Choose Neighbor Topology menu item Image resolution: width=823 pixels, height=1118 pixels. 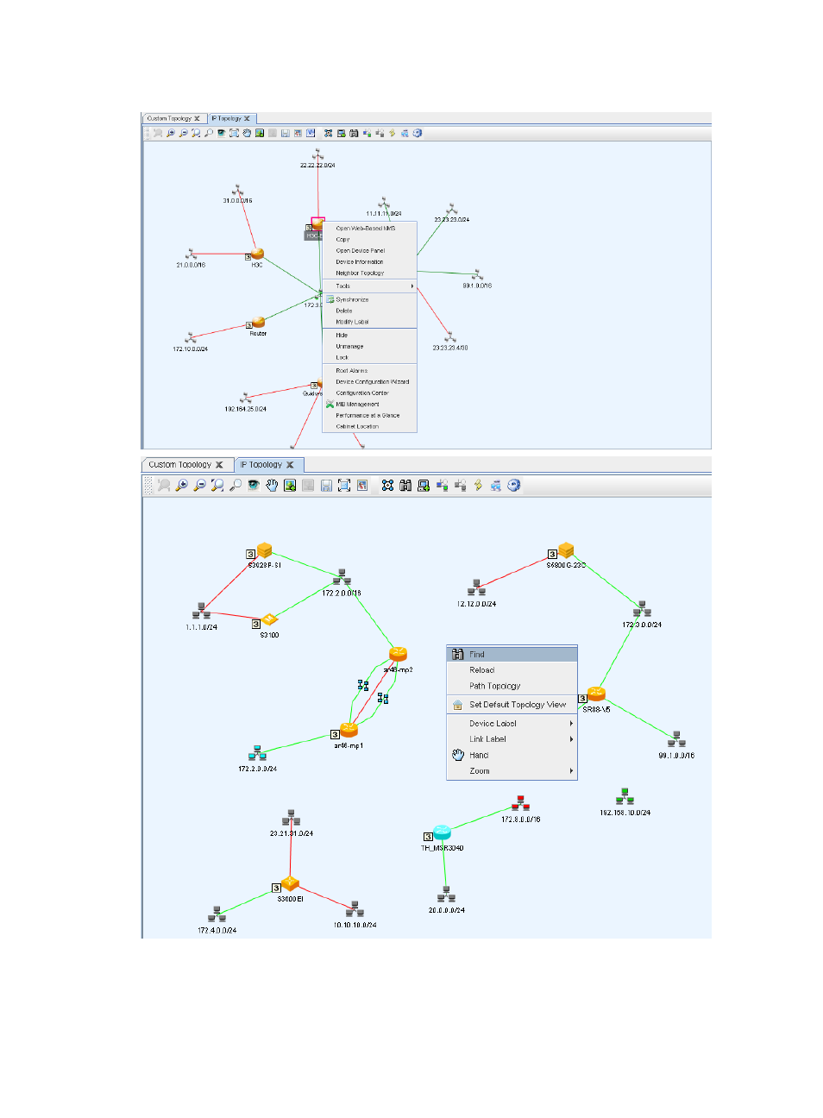pos(370,273)
